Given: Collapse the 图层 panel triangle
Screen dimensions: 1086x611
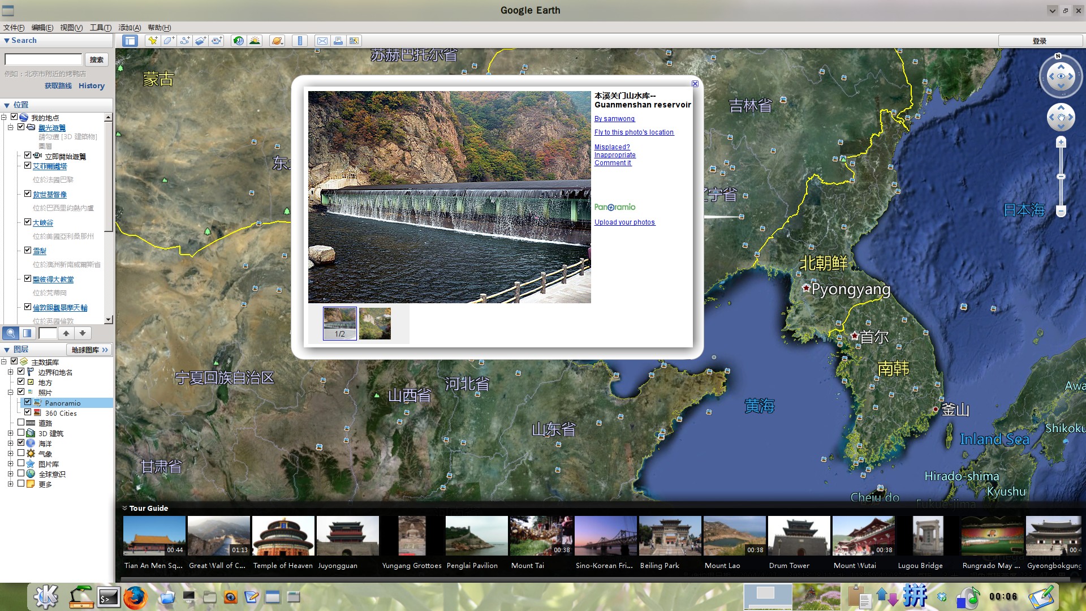Looking at the screenshot, I should [7, 350].
